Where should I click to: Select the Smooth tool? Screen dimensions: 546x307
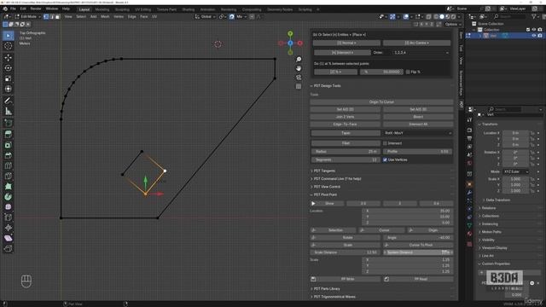[8, 206]
